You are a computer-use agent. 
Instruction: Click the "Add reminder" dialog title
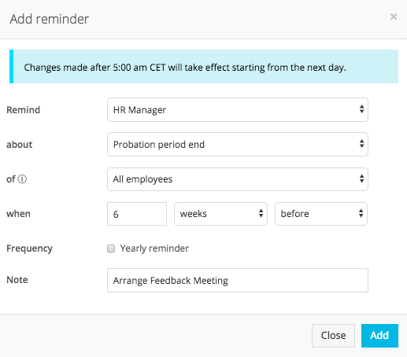(50, 19)
